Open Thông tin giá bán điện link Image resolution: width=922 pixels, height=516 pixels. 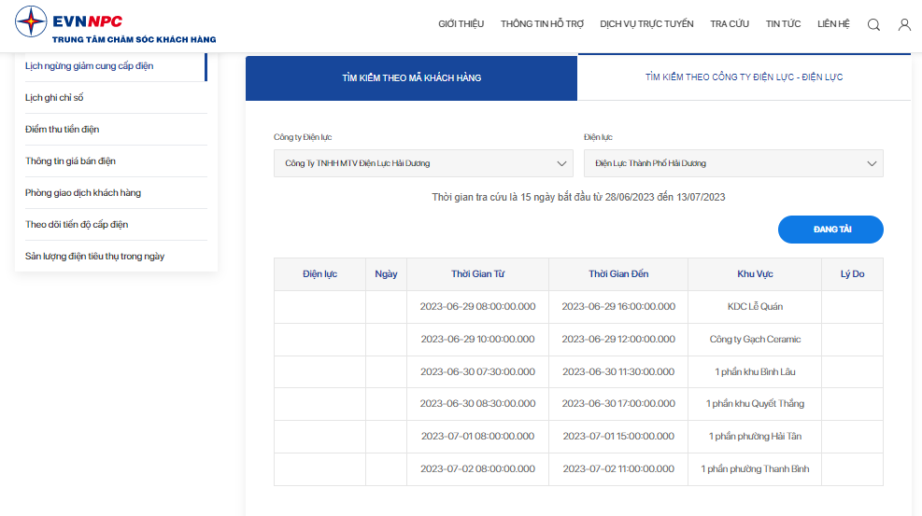coord(70,160)
